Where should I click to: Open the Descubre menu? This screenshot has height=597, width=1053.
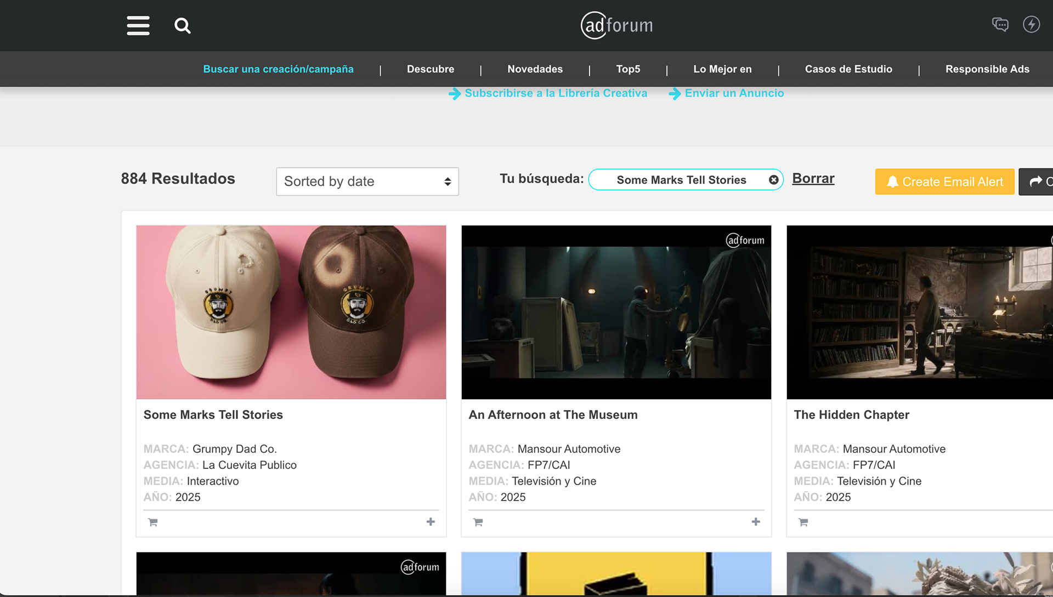pyautogui.click(x=431, y=69)
